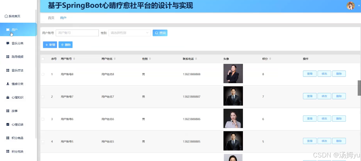This screenshot has width=361, height=161.
Task: Sort by the 用户姓名 column arrows
Action: click(x=115, y=59)
